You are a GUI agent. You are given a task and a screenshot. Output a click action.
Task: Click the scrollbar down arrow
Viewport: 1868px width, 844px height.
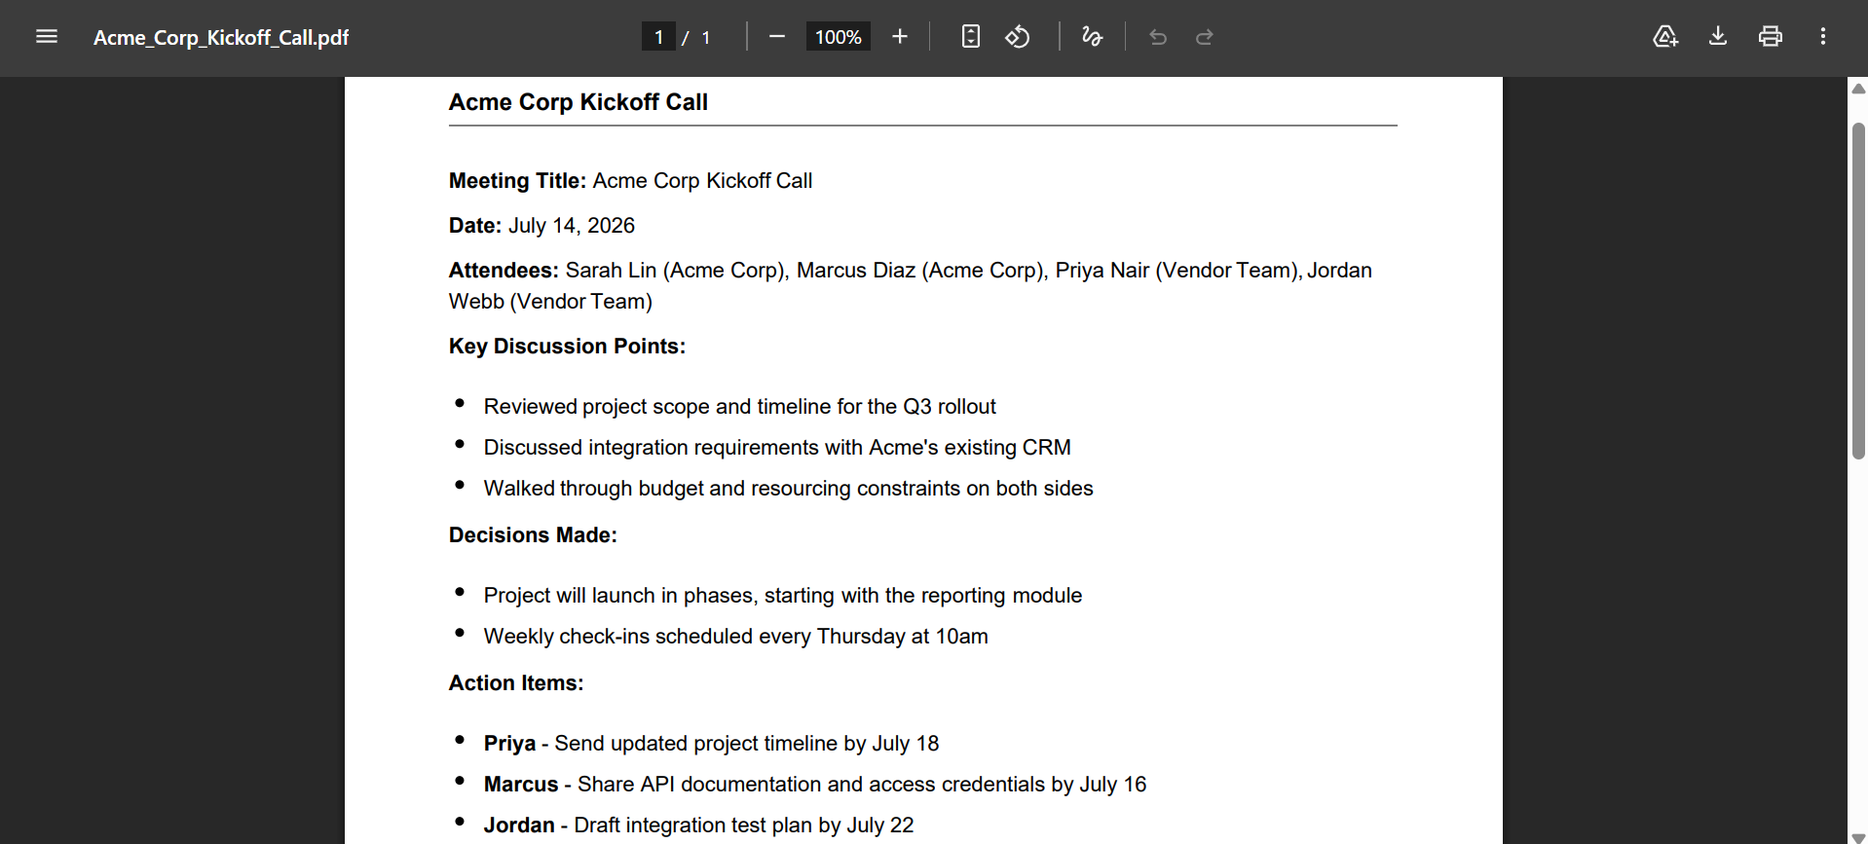(x=1858, y=836)
